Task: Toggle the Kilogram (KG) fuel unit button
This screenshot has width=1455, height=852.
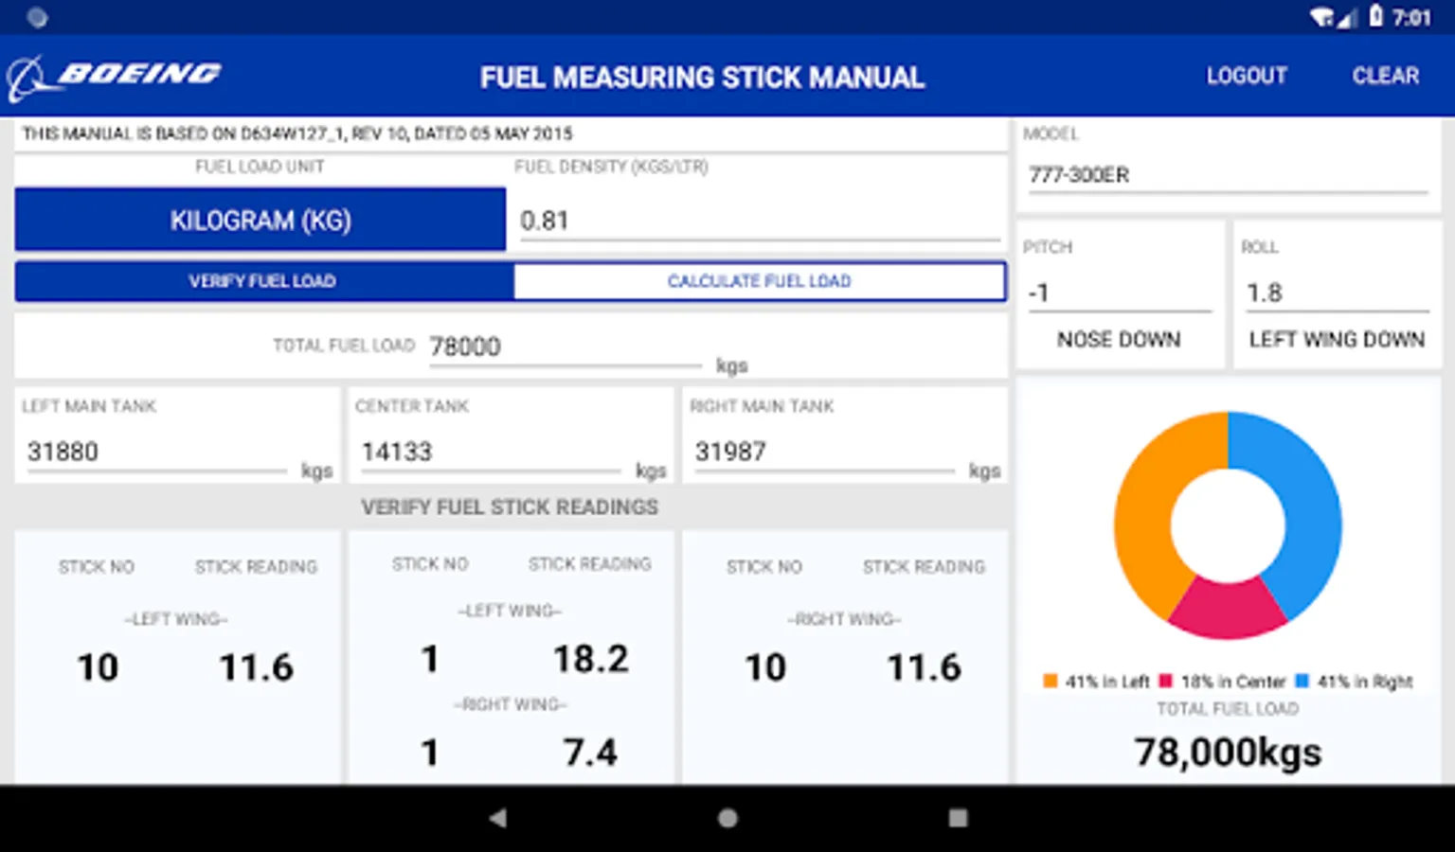Action: click(x=260, y=220)
